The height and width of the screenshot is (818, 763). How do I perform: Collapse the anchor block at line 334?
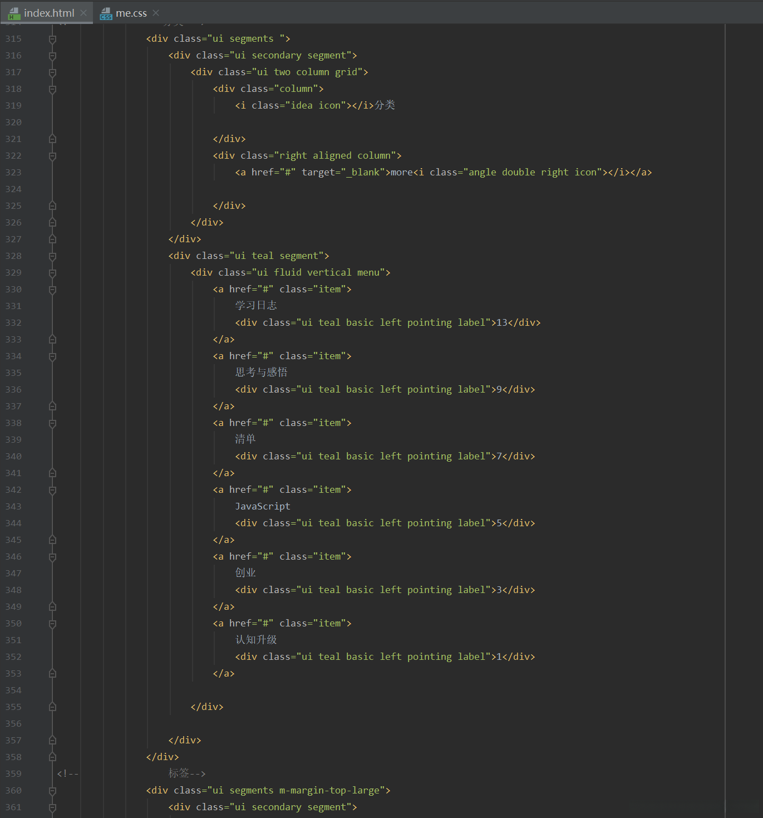[x=52, y=356]
